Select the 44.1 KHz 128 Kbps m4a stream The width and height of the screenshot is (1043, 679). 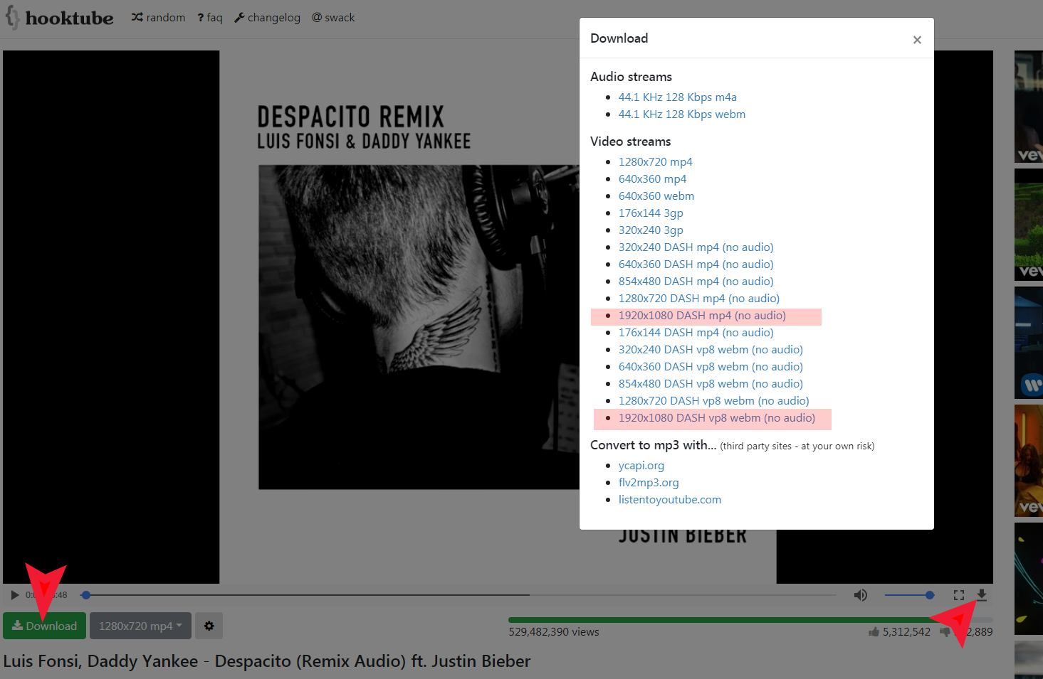[677, 97]
